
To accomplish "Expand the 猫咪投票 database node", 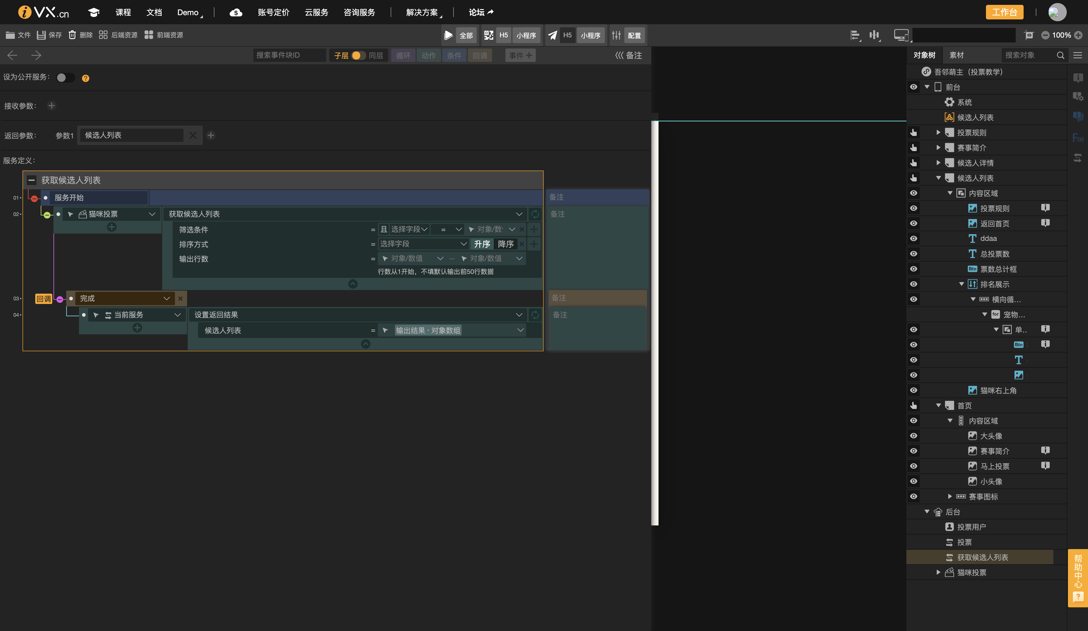I will [938, 572].
